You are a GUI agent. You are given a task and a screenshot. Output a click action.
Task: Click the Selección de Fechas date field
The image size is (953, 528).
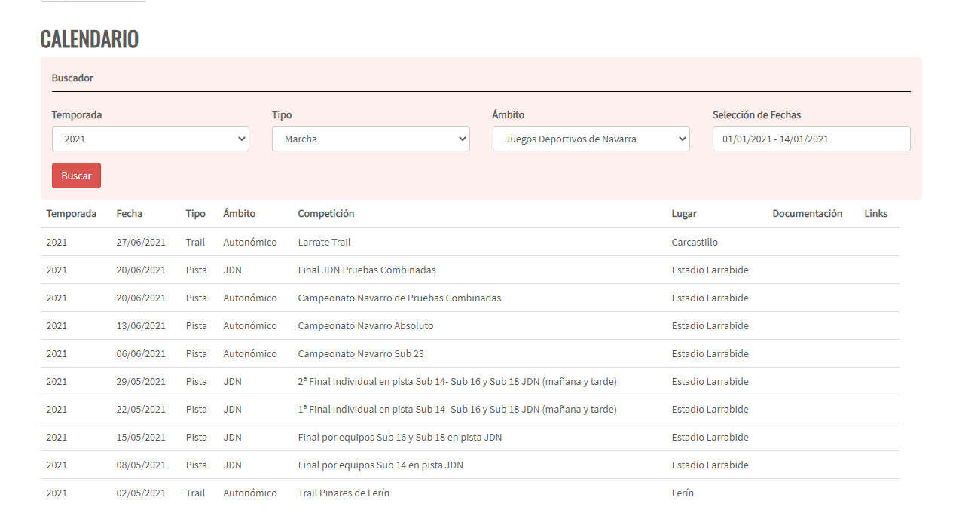coord(811,139)
